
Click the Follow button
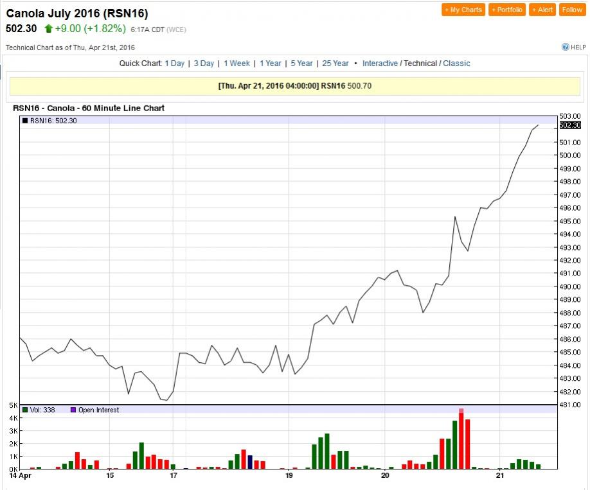pyautogui.click(x=571, y=10)
